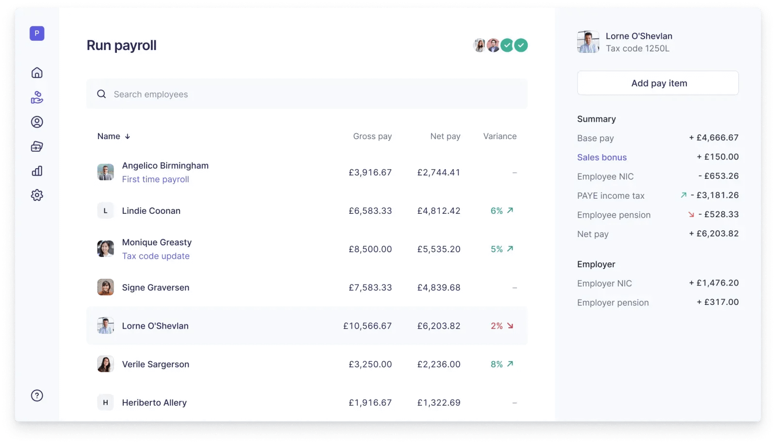Click the P workspace logo
Screen dimensions: 776x444
pos(36,33)
